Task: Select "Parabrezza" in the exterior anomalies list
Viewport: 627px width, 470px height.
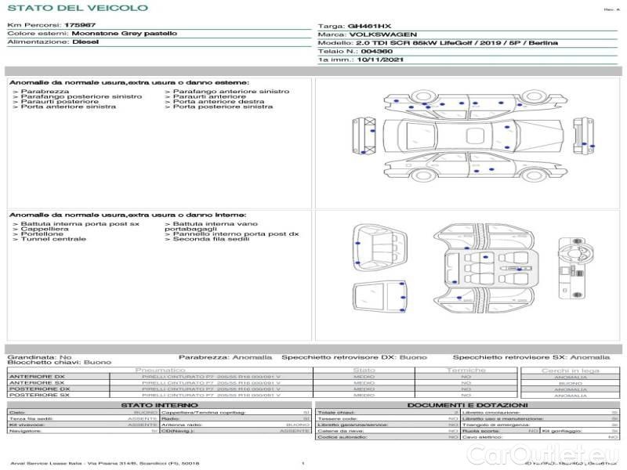Action: [x=45, y=91]
